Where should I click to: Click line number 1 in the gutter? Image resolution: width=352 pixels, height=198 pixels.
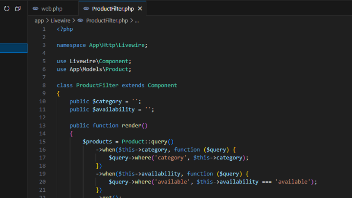pos(44,29)
